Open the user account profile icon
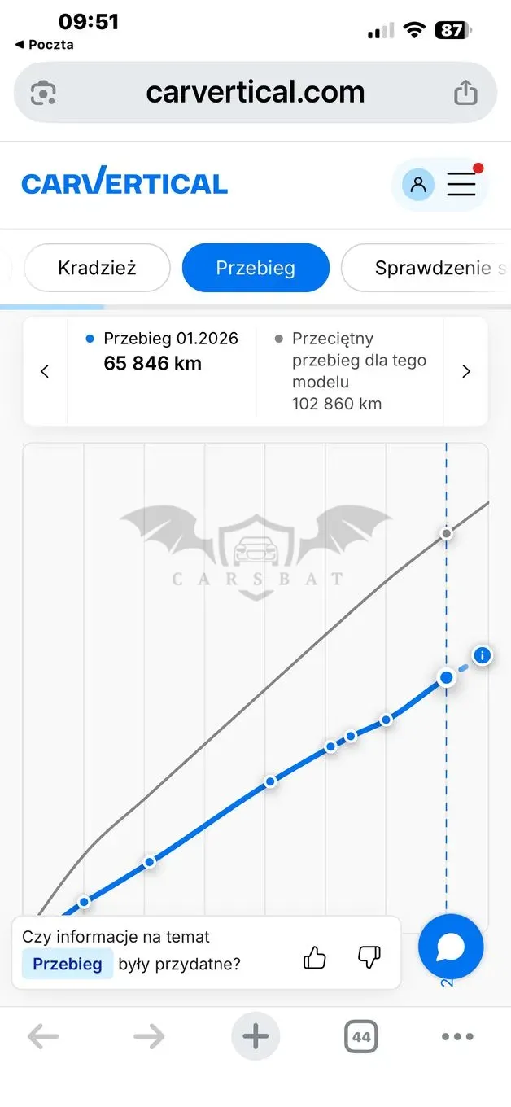 418,184
